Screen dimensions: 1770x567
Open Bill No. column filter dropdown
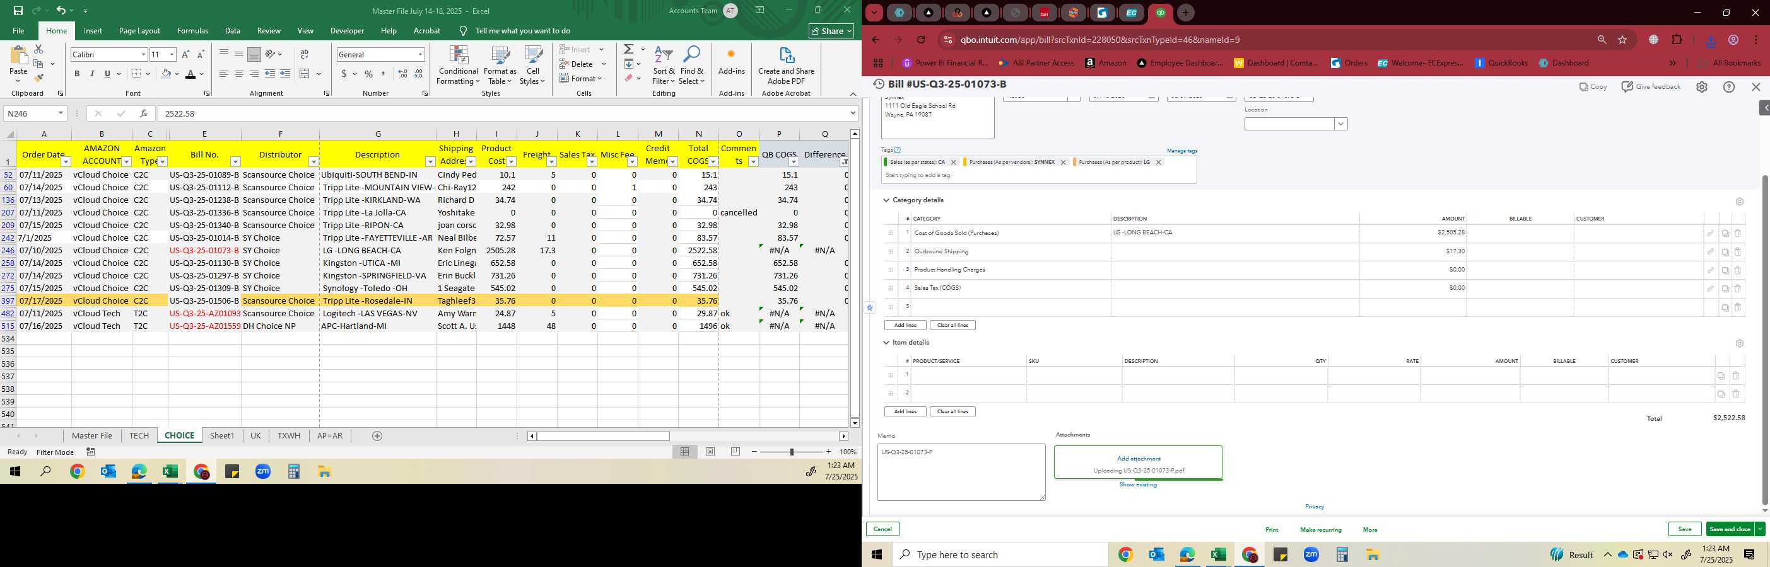235,161
